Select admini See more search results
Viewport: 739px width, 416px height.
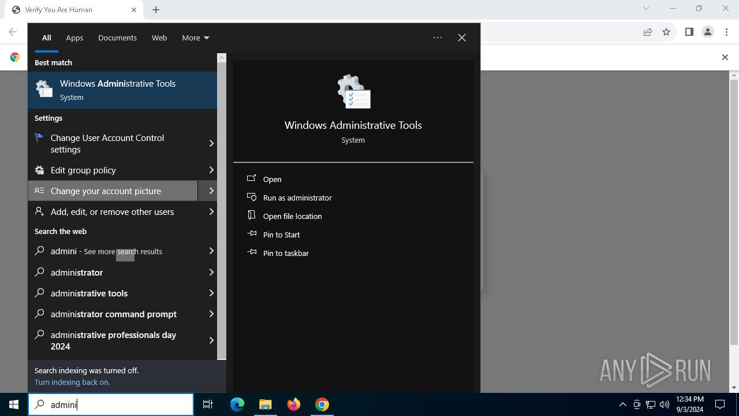coord(113,251)
